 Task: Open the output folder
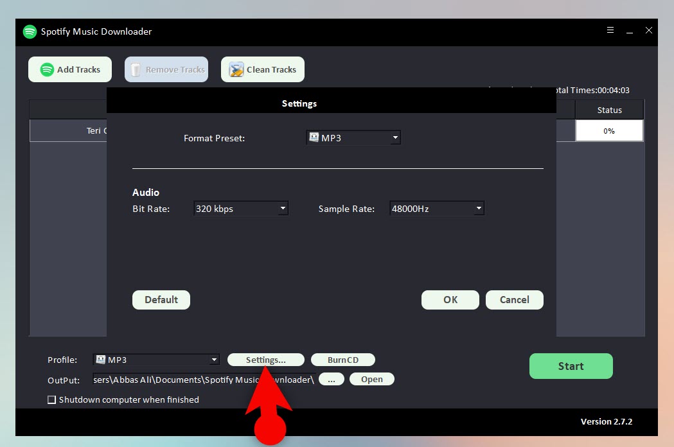click(372, 379)
